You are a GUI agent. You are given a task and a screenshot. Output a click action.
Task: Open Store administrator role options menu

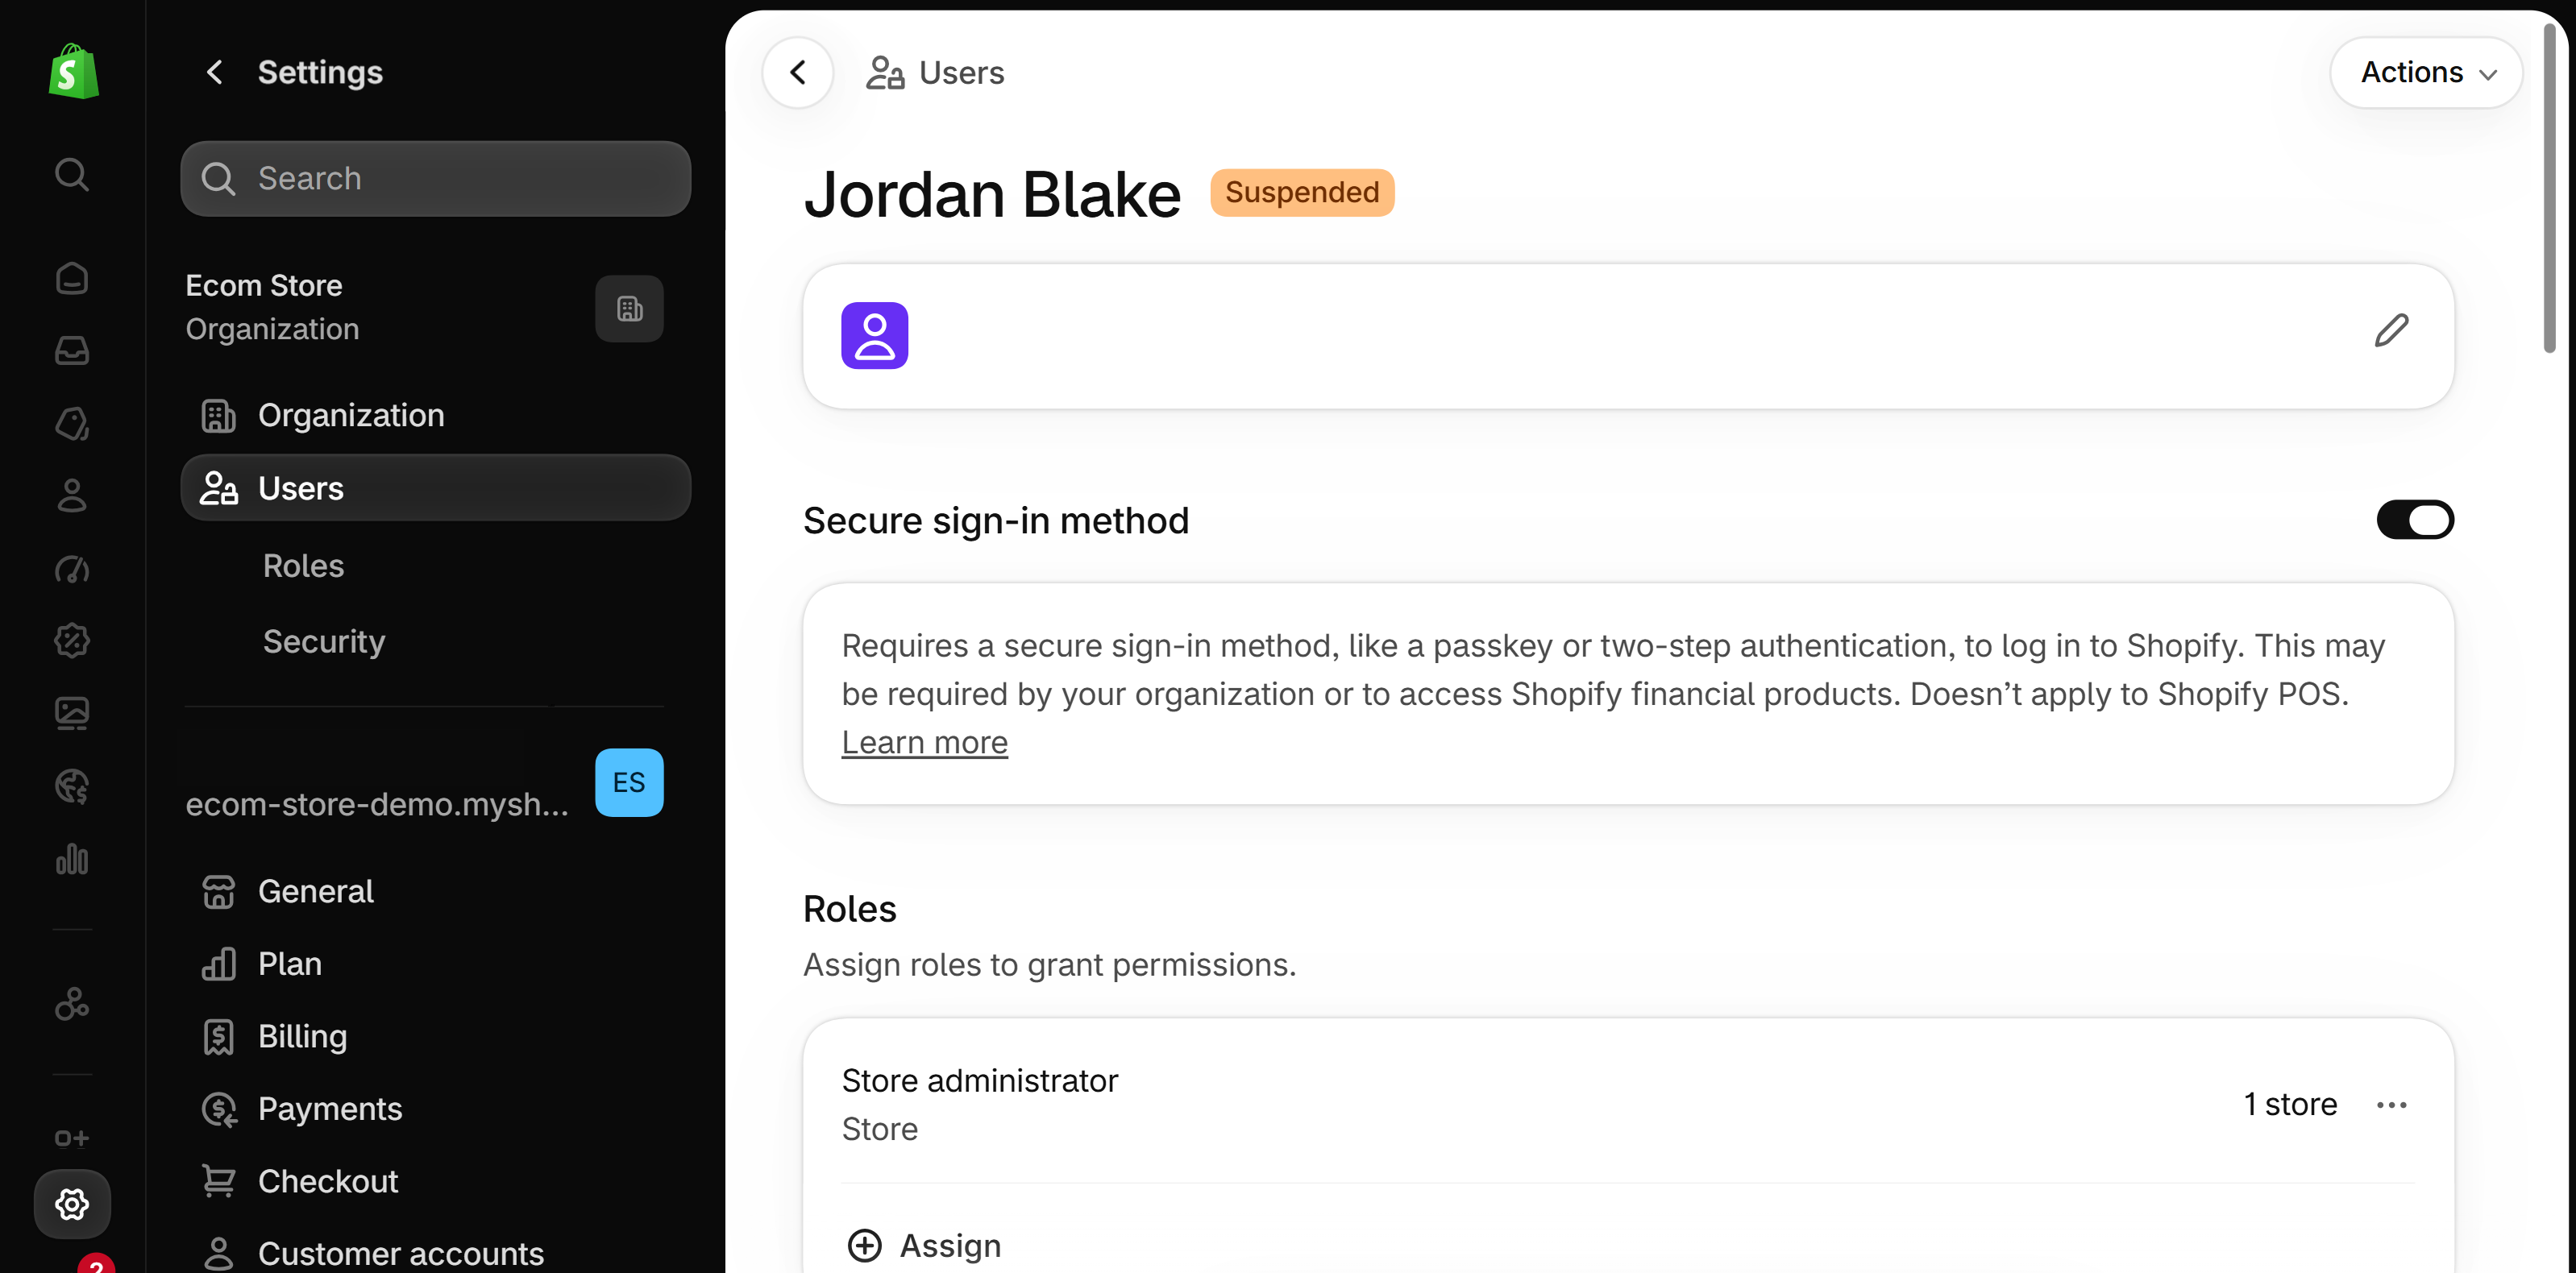coord(2391,1104)
